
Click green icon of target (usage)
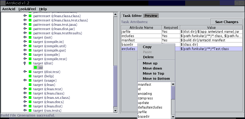coord(30,81)
